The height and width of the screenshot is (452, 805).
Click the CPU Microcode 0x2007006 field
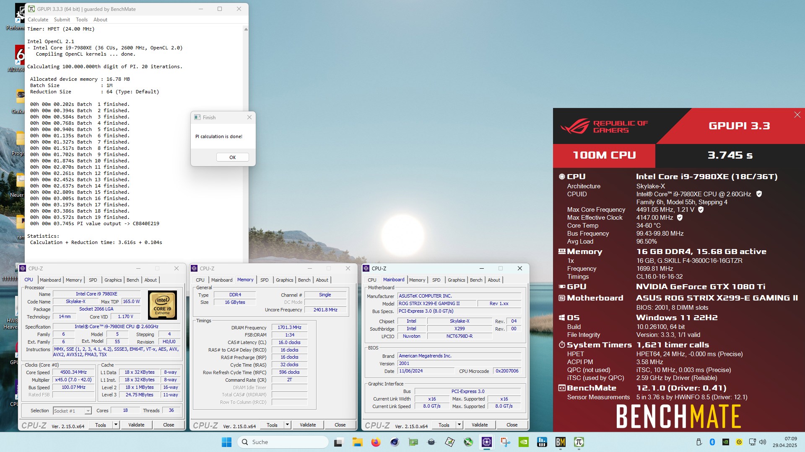click(507, 371)
